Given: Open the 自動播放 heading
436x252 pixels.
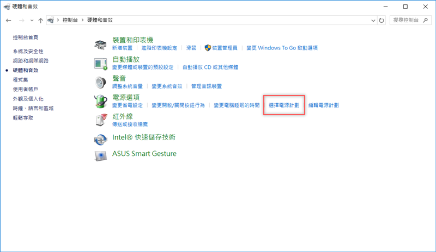Looking at the screenshot, I should tap(126, 59).
